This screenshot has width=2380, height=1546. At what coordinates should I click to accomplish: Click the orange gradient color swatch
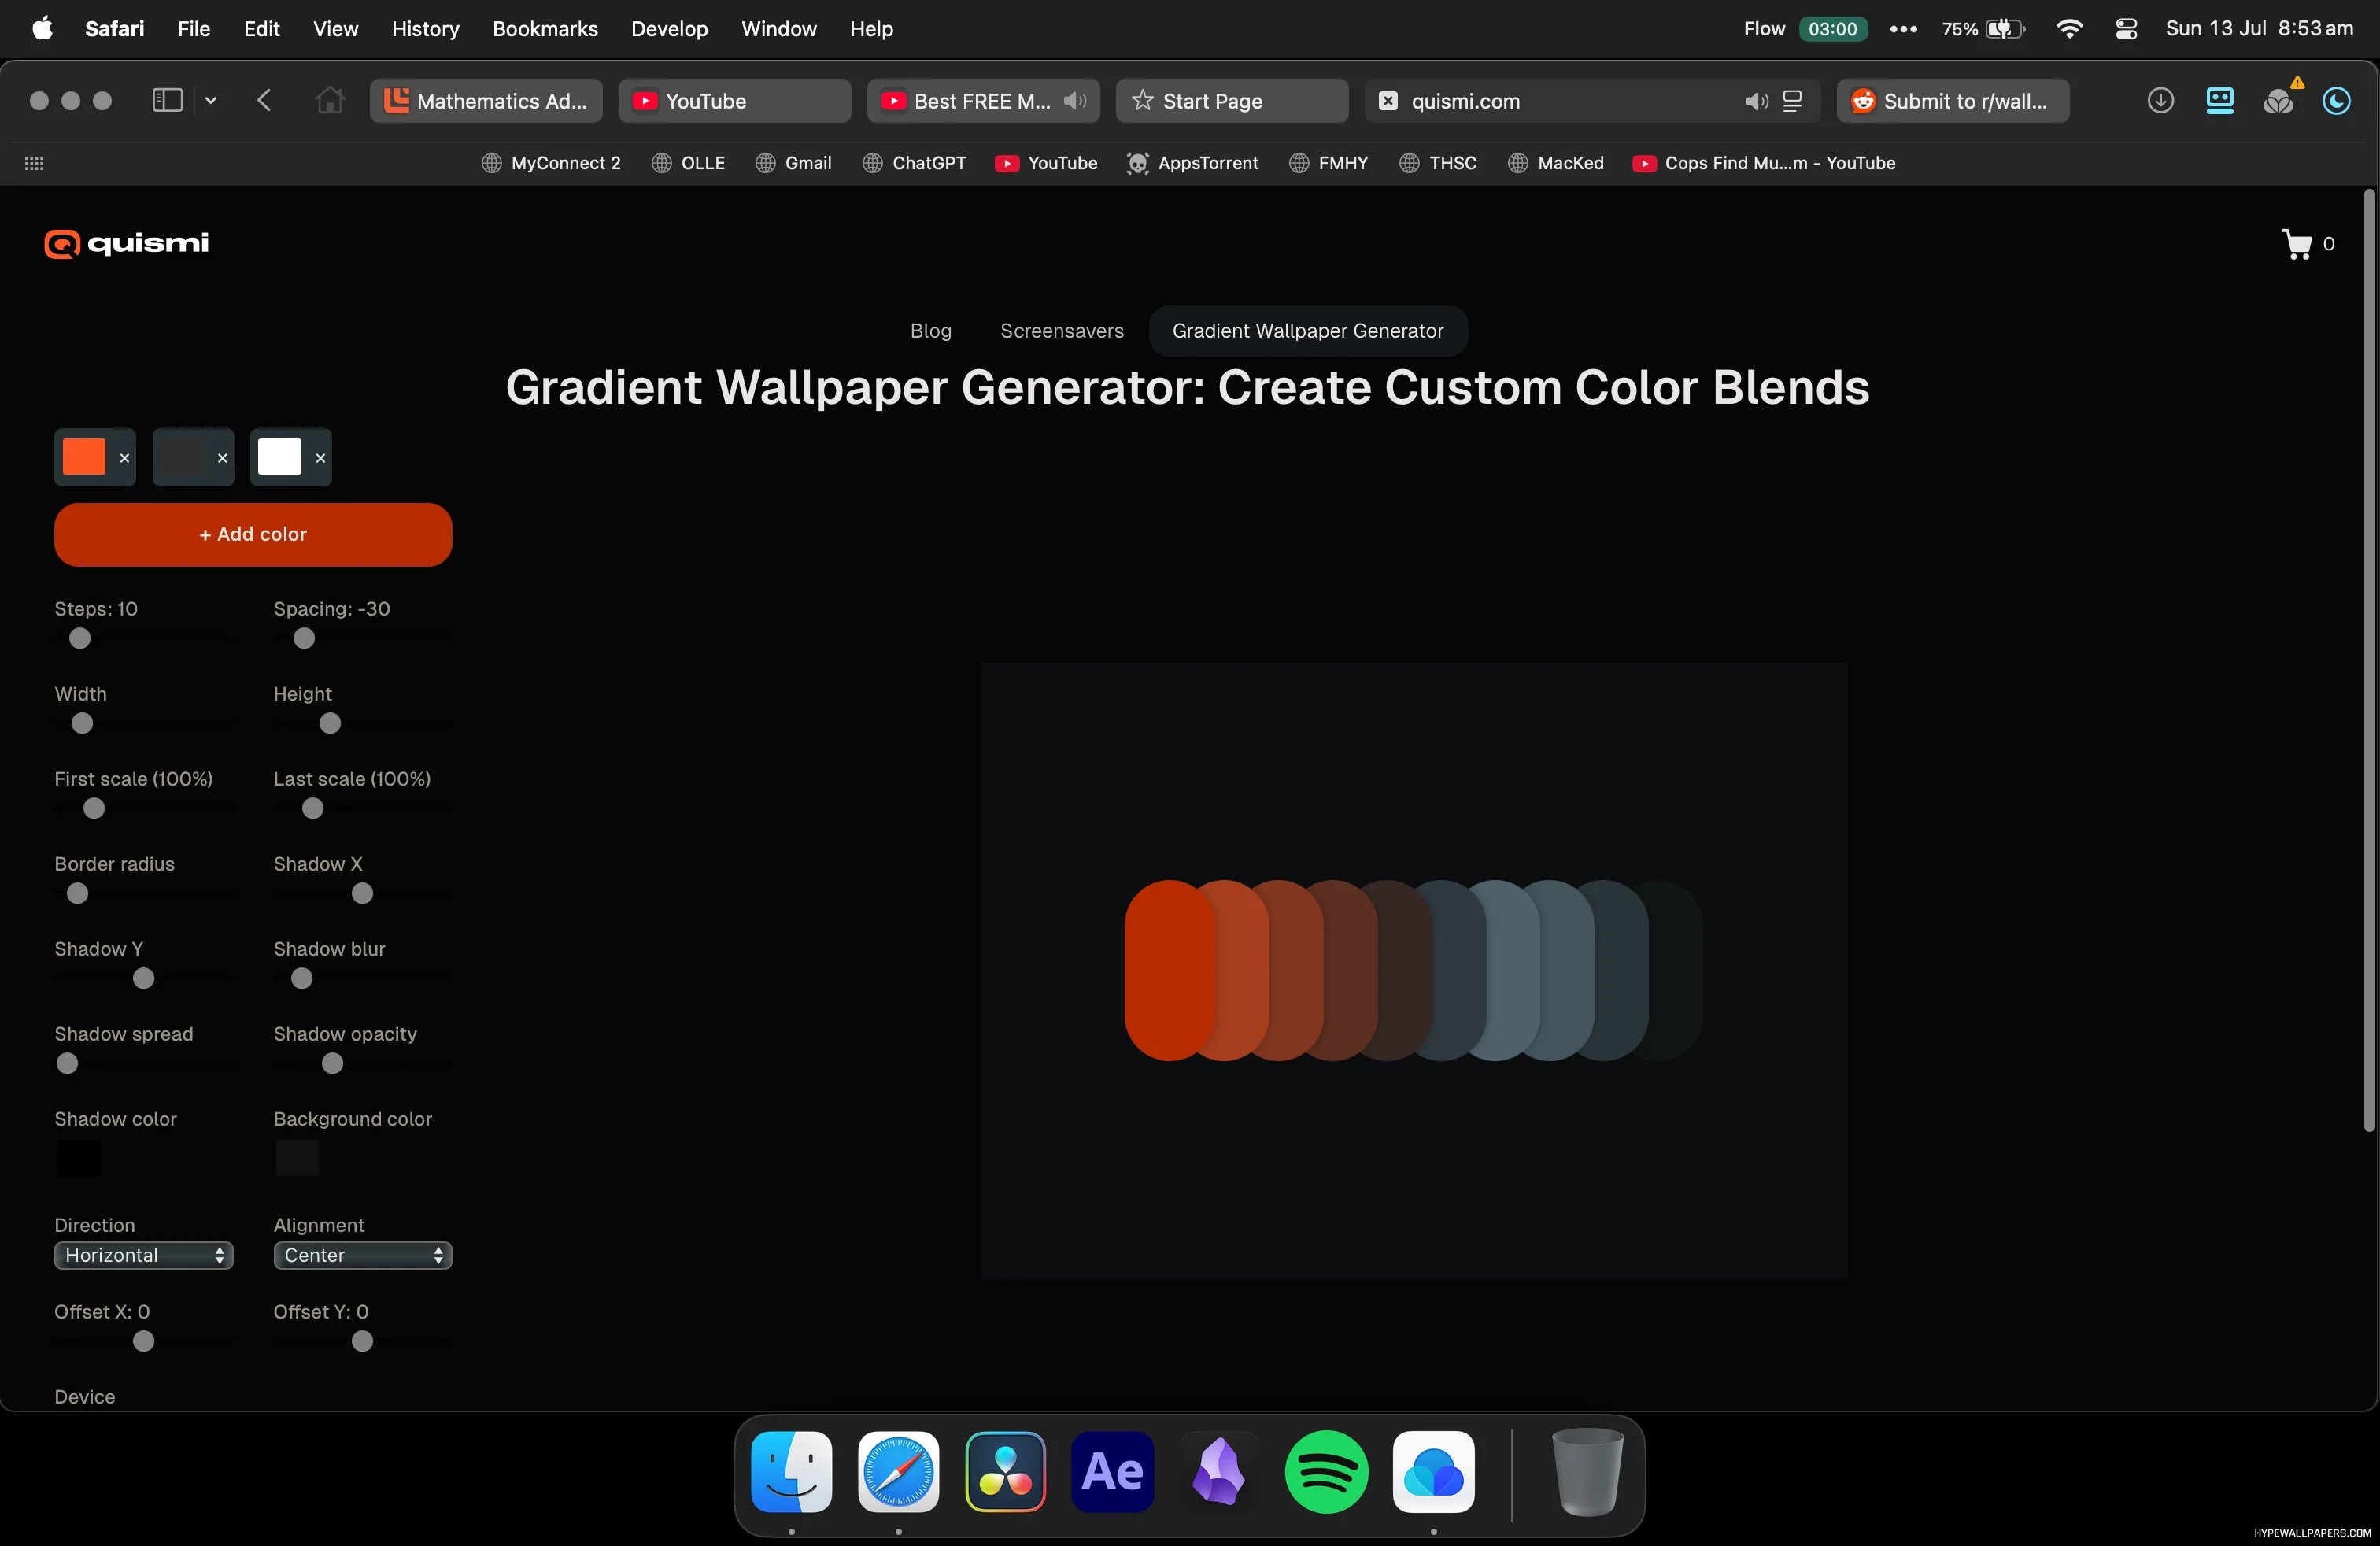pos(84,457)
